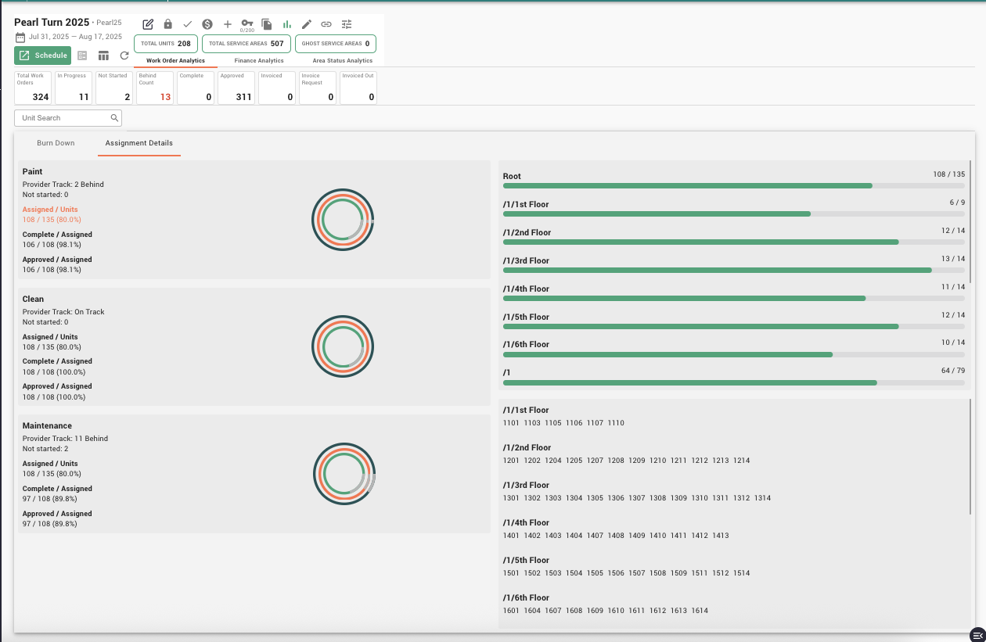Viewport: 986px width, 642px height.
Task: Switch to the Finance Analytics tab
Action: (259, 60)
